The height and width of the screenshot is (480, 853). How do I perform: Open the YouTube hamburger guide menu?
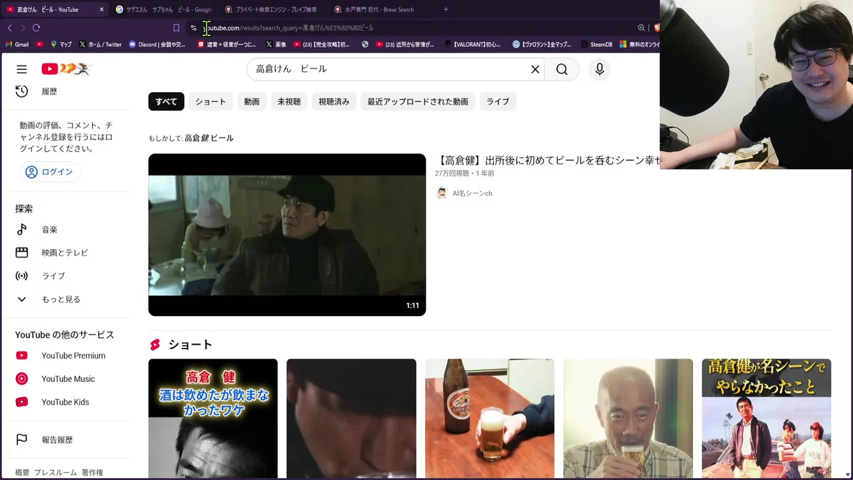click(x=21, y=69)
